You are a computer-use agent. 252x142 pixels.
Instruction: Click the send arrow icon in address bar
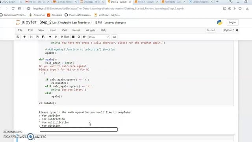pos(235,9)
